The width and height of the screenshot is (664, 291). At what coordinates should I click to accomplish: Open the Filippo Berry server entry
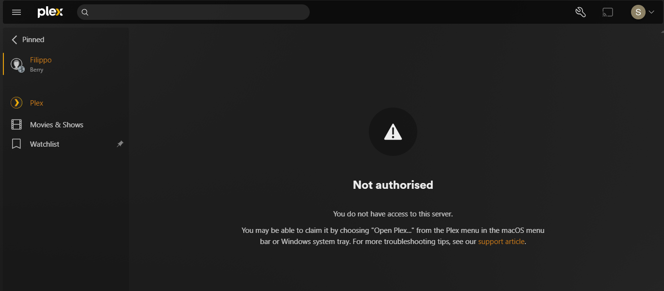click(x=66, y=64)
